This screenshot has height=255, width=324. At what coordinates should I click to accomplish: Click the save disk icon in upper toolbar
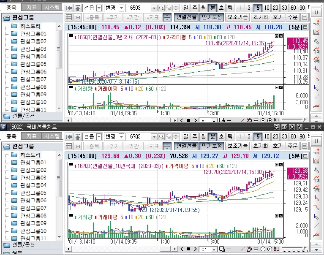[x=305, y=17]
